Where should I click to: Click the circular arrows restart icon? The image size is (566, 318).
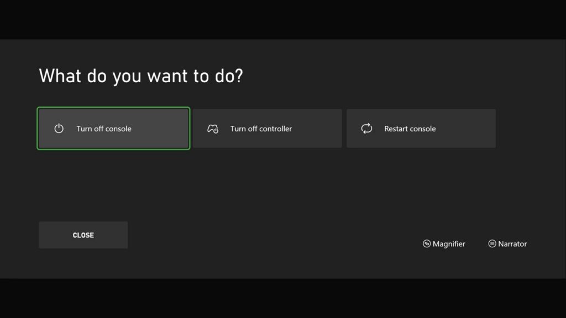pos(366,128)
